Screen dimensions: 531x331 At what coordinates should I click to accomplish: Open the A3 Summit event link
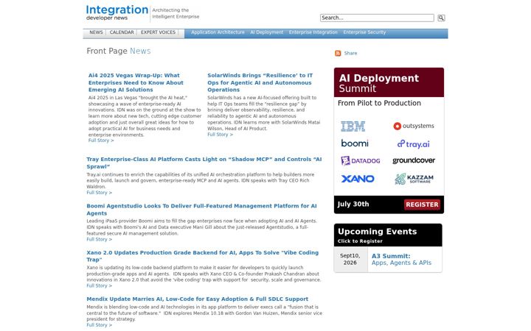coord(401,260)
